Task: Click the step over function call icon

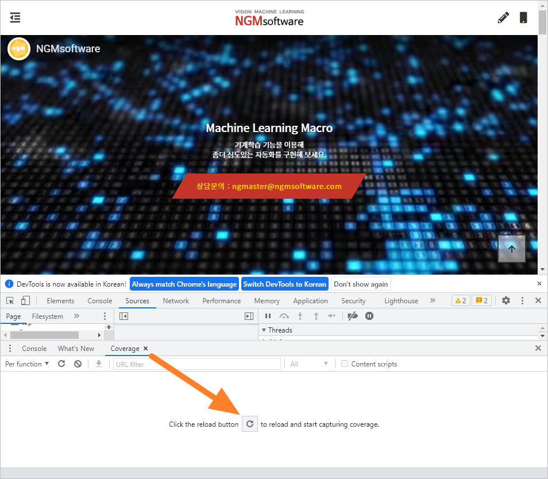Action: click(x=284, y=316)
